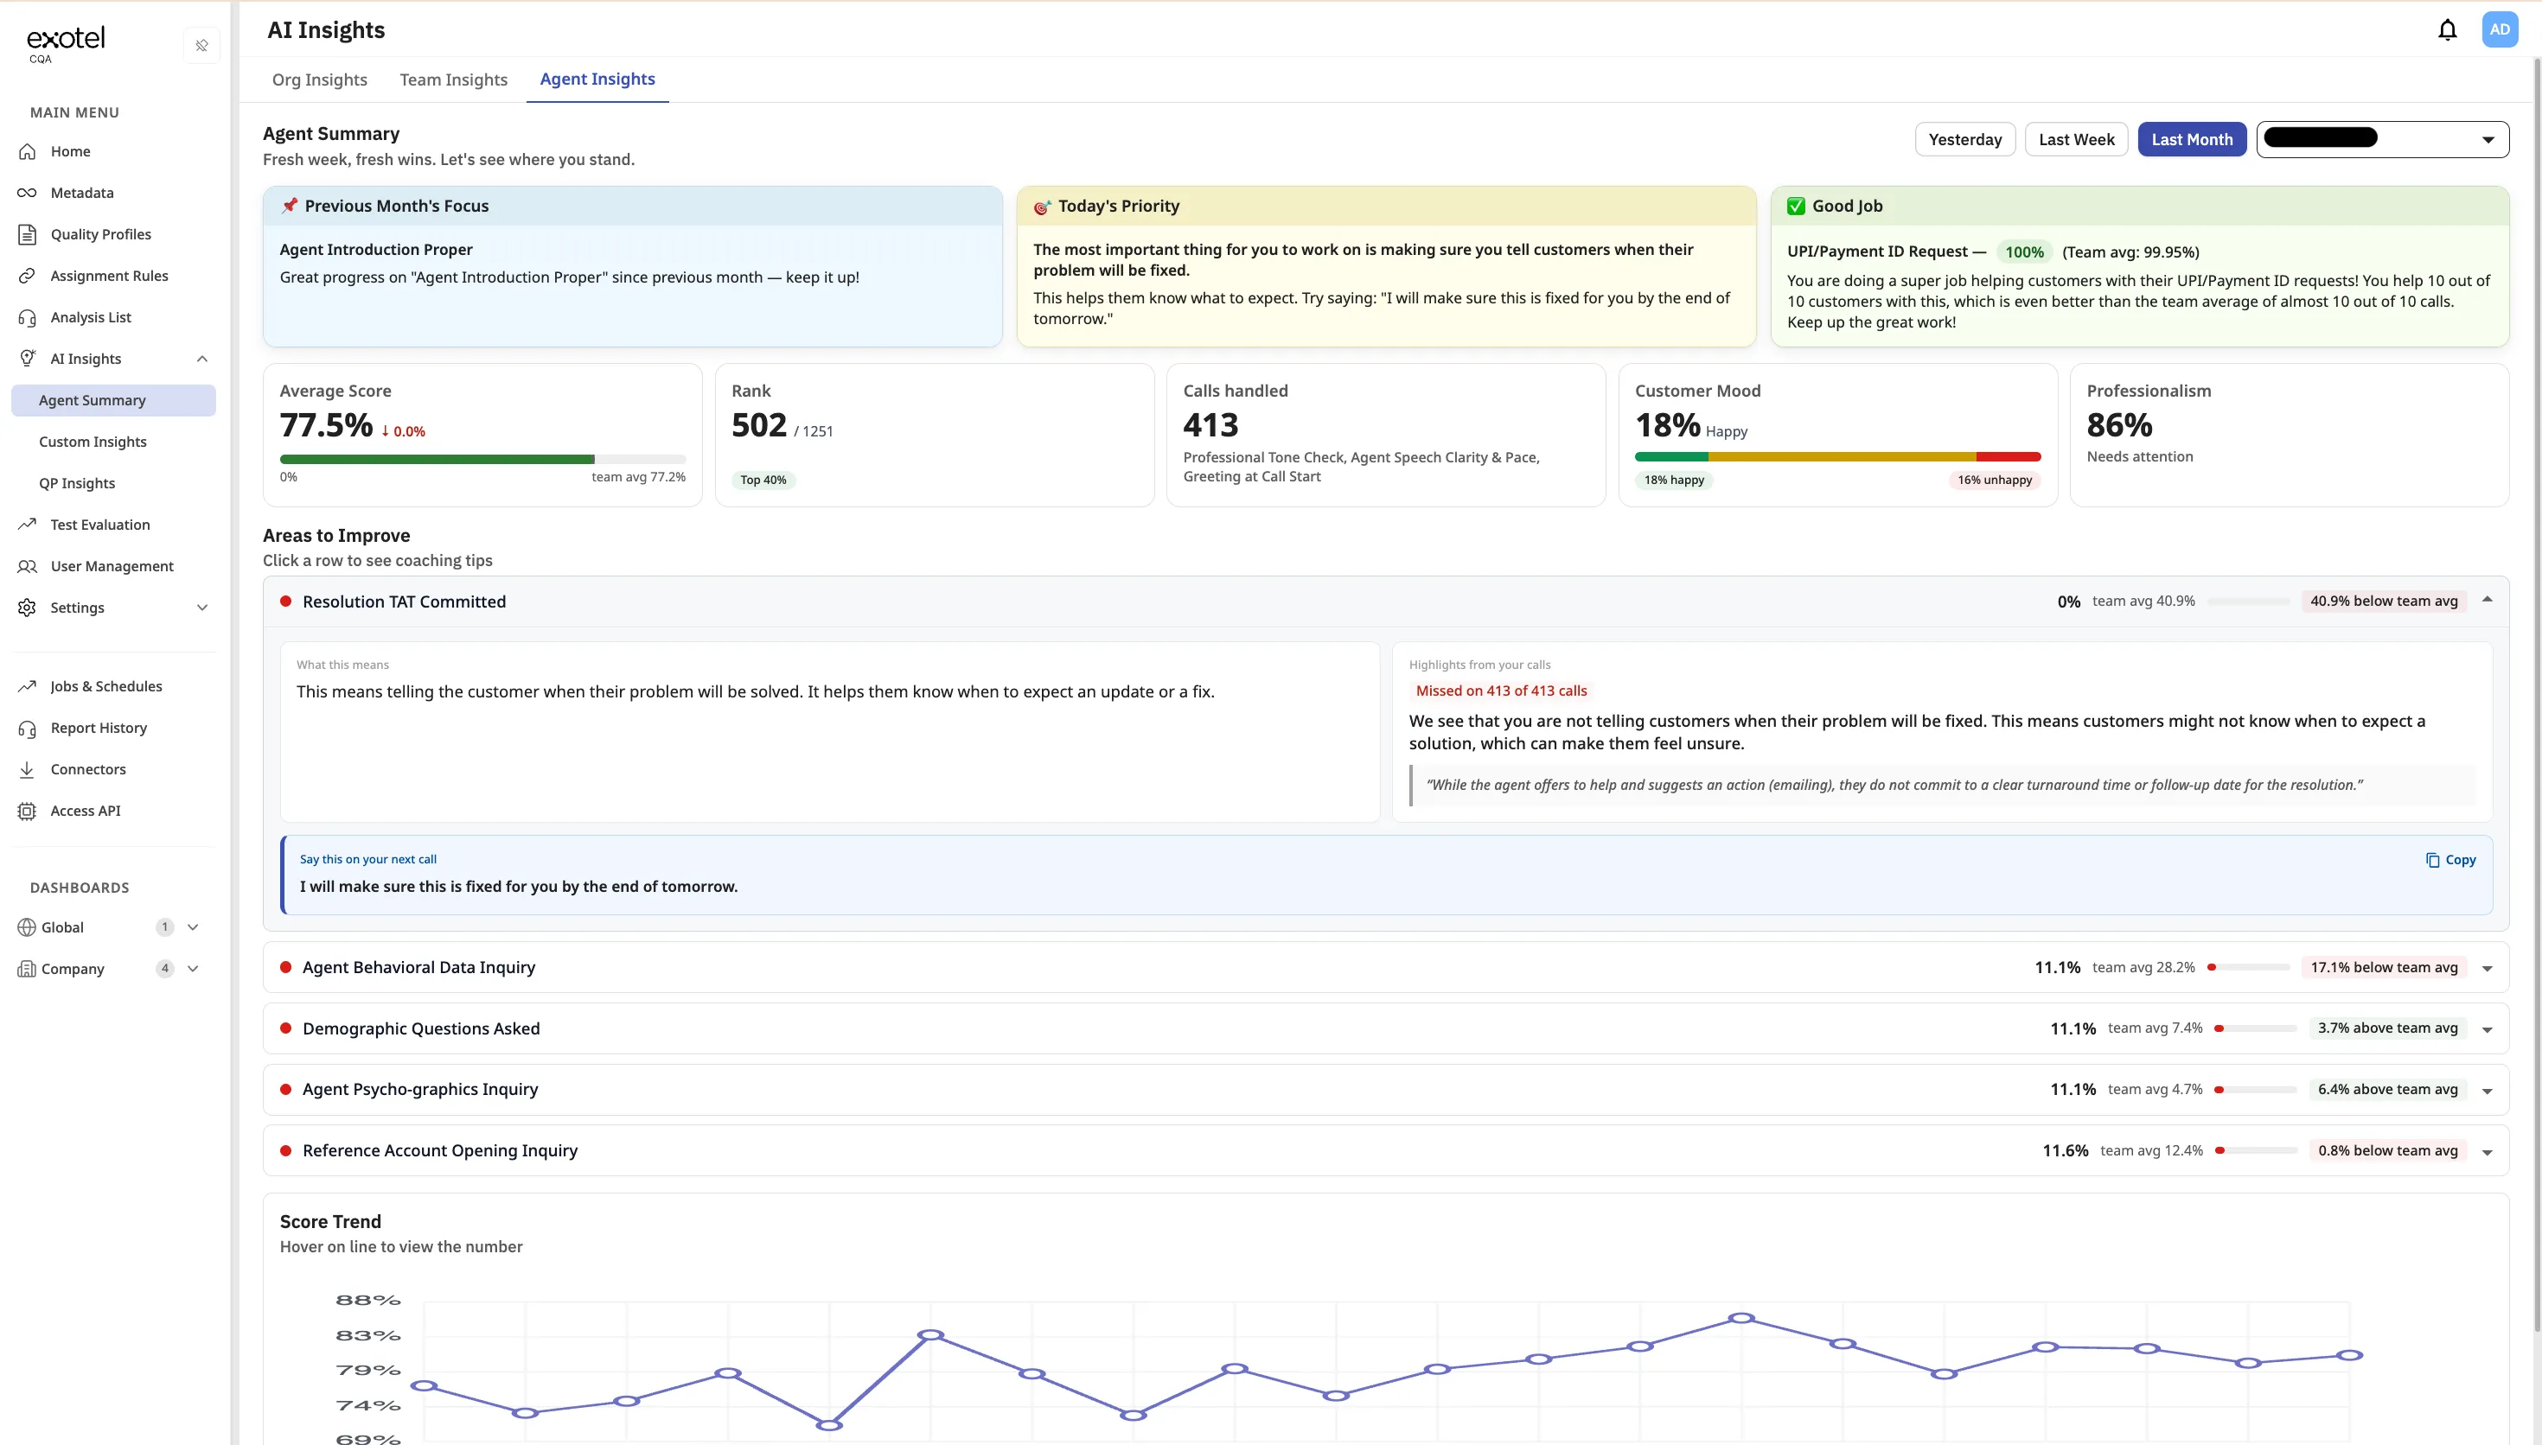This screenshot has height=1445, width=2542.
Task: Click the Analysis List headset icon
Action: (x=27, y=317)
